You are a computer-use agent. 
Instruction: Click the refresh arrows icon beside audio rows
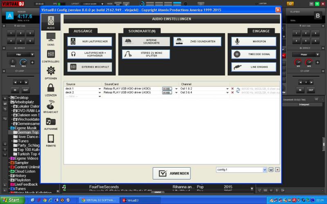[238, 90]
